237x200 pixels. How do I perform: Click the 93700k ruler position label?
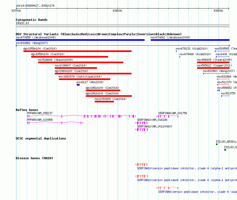coord(16,11)
